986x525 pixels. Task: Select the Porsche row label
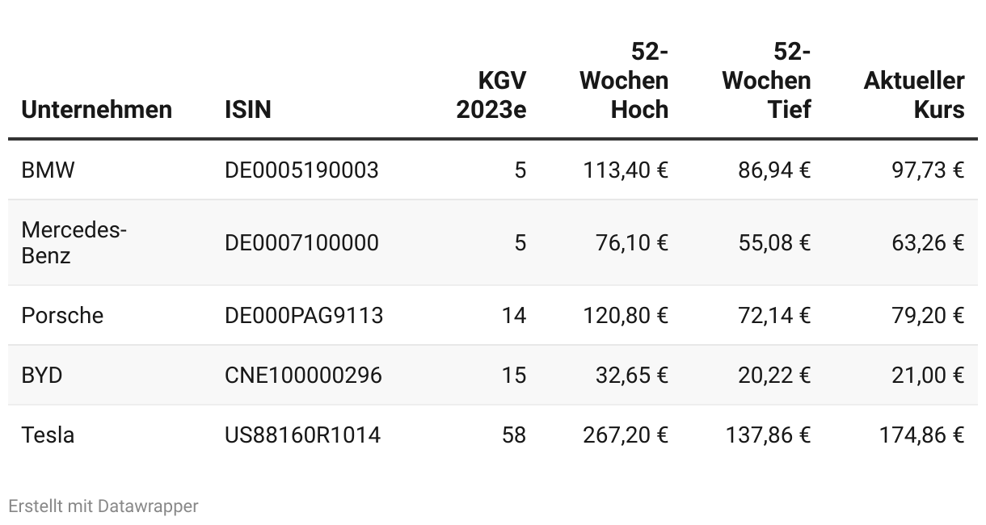[x=62, y=315]
